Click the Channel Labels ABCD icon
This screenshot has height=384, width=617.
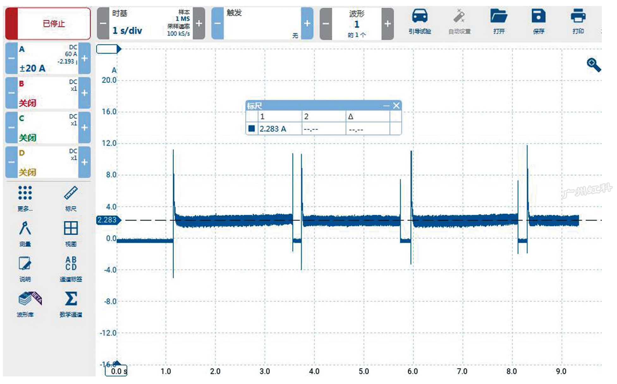pyautogui.click(x=70, y=263)
